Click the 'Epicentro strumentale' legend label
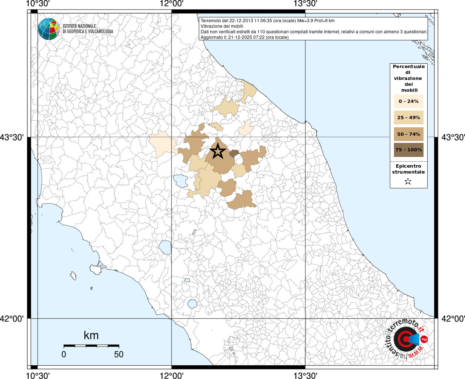Image resolution: width=465 pixels, height=379 pixels. 408,169
